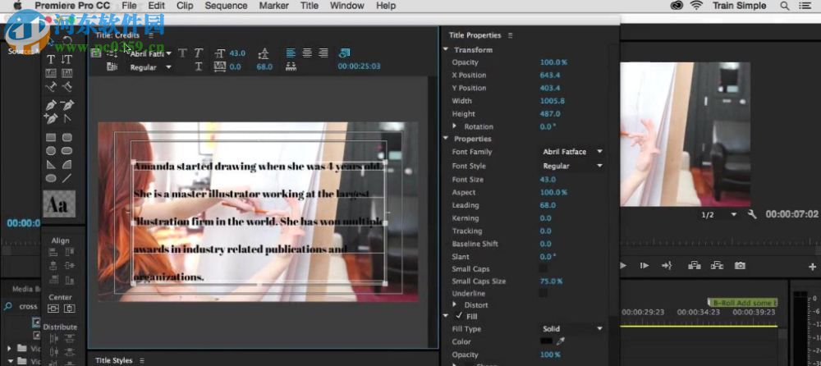Collapse the Fill section triangle
The image size is (821, 366).
tap(446, 316)
